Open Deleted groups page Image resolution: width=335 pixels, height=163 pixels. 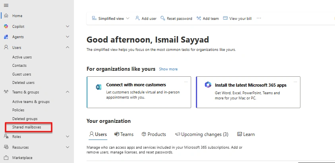coord(25,119)
